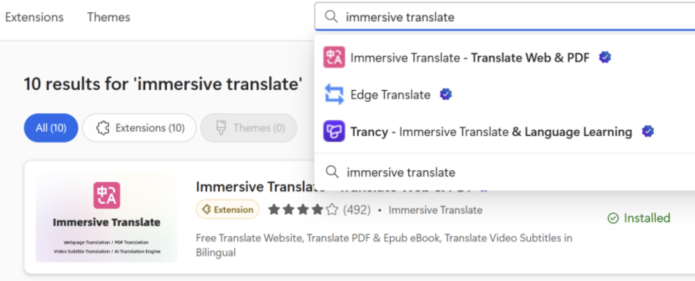Click verified badge beside Trancy suggestion

click(647, 131)
